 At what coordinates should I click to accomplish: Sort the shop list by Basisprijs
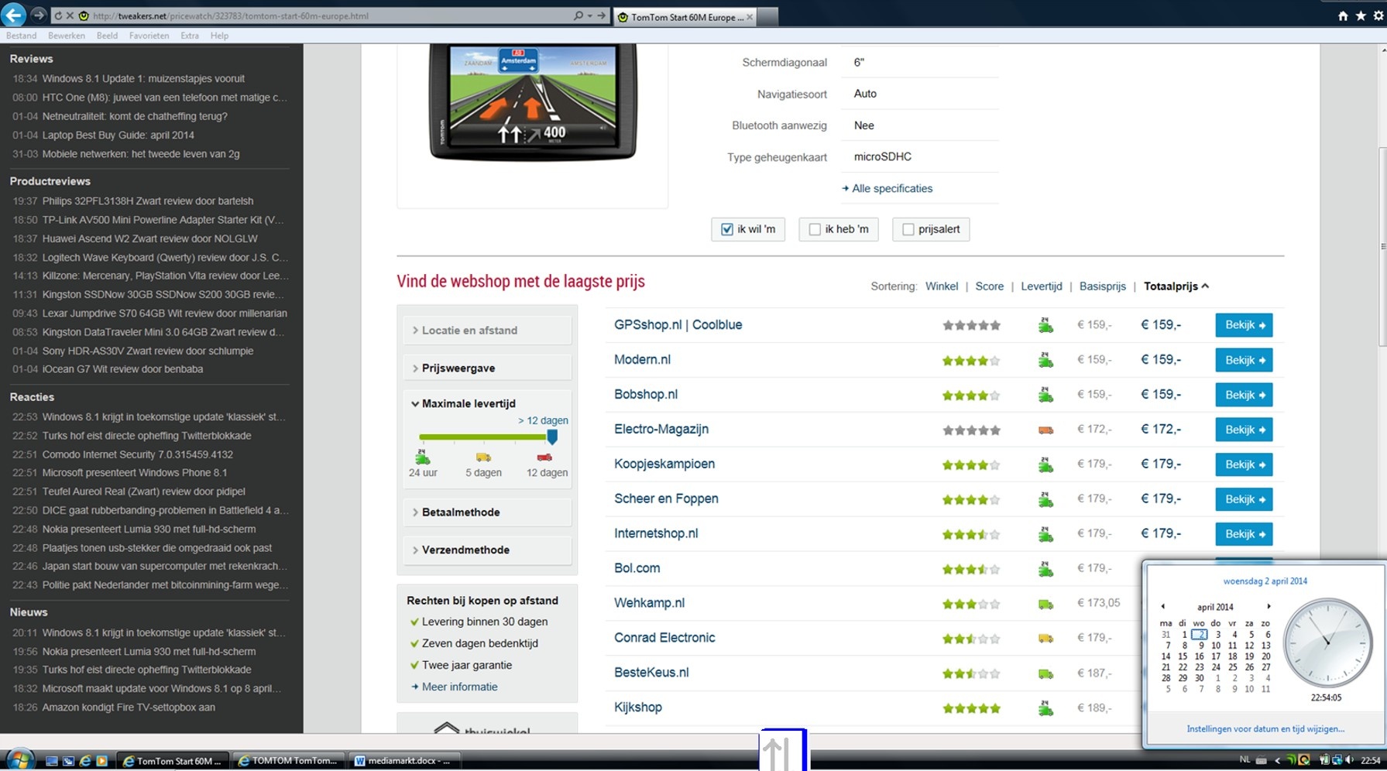pos(1103,286)
